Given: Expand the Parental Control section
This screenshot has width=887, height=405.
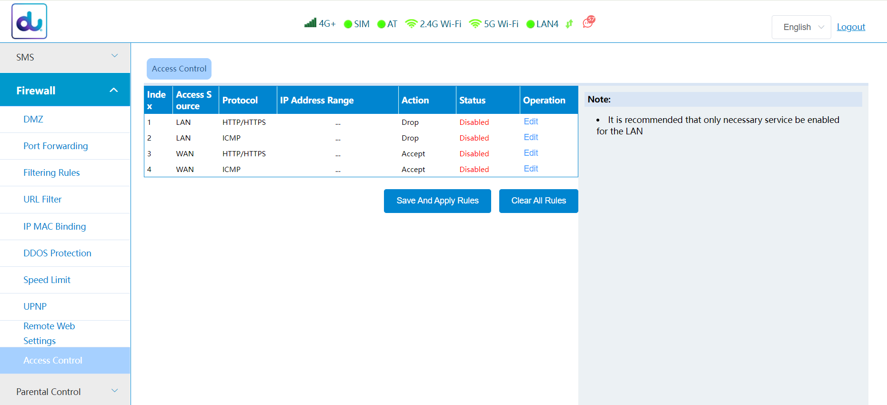Looking at the screenshot, I should (x=65, y=391).
